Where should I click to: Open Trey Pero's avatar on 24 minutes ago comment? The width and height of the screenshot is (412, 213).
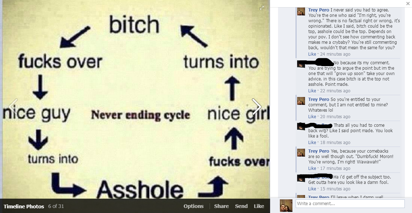click(x=301, y=11)
